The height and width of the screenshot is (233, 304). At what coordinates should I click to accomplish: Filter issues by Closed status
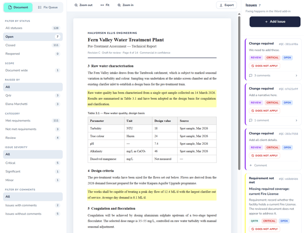[33, 45]
